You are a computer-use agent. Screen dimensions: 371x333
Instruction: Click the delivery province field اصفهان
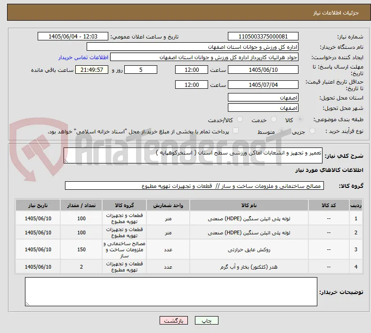(263, 98)
